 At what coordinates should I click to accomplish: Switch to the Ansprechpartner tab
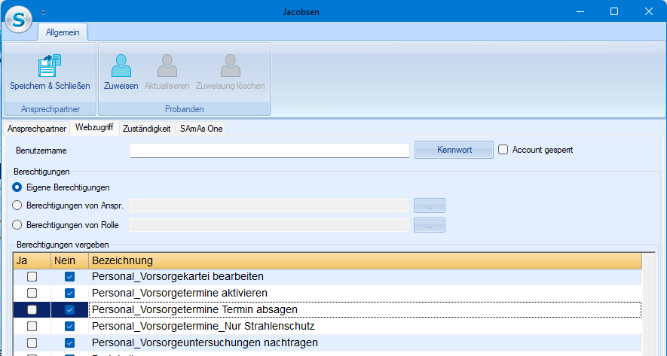click(37, 129)
